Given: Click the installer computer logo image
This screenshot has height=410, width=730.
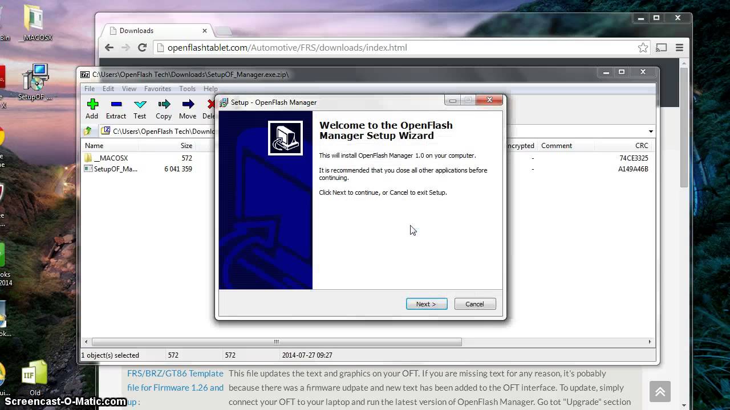Looking at the screenshot, I should click(x=285, y=137).
